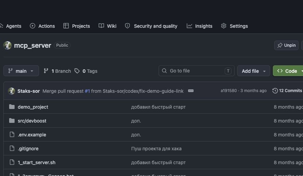303x176 pixels.
Task: Click the .gitignore file icon
Action: (12, 148)
